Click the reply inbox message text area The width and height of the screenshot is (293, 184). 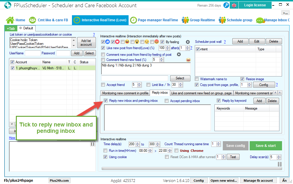coord(157,118)
